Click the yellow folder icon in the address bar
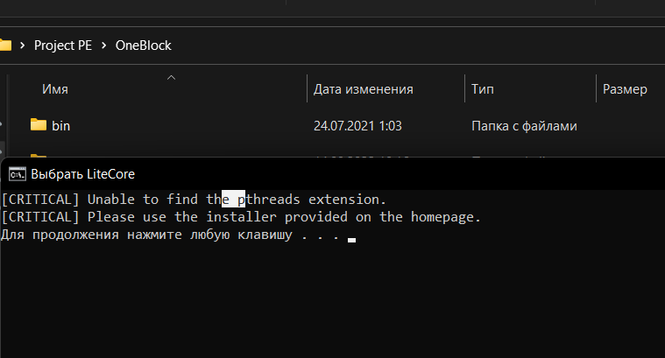665x358 pixels. pyautogui.click(x=5, y=45)
